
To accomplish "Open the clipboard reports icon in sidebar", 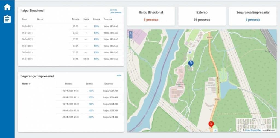I will click(x=7, y=19).
